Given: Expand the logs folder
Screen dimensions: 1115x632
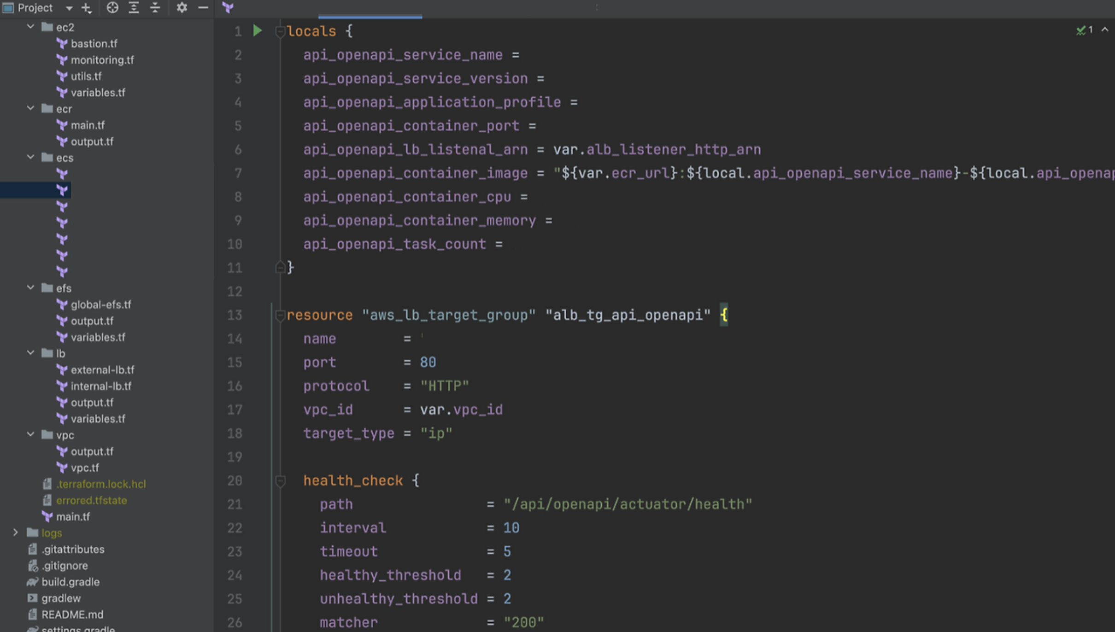Looking at the screenshot, I should [x=16, y=533].
